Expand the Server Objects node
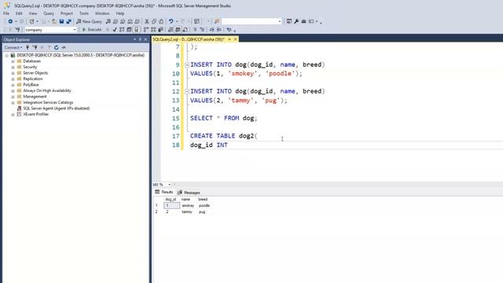The height and width of the screenshot is (283, 503). [x=13, y=73]
